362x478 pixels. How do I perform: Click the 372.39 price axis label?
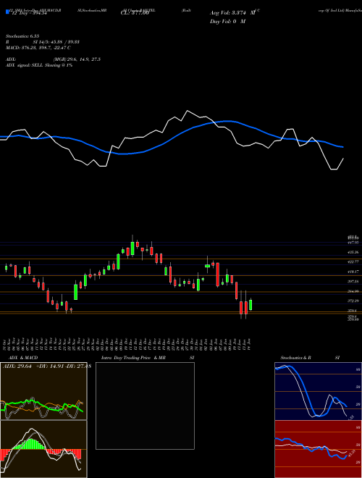[x=353, y=301]
